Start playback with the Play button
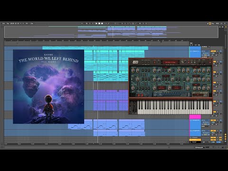 96,23
